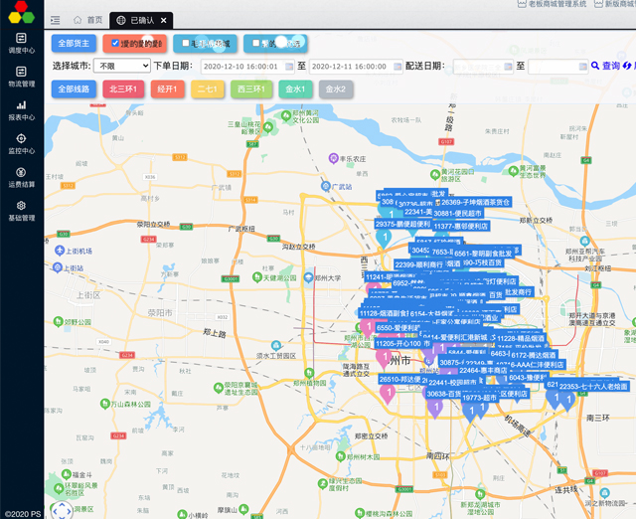Uncheck the first checked owner filter checkbox
Viewport: 636px width, 519px height.
tap(116, 44)
